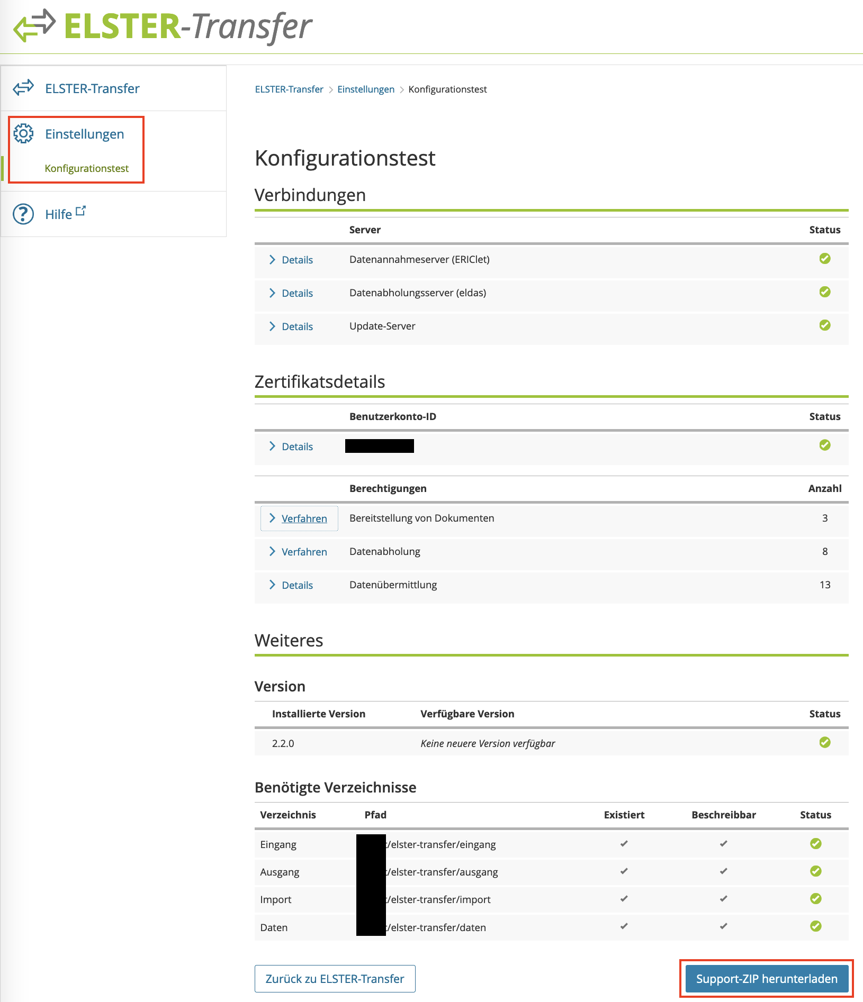This screenshot has height=1002, width=863.
Task: Click Existiert checkmark in Eingang row
Action: (x=624, y=844)
